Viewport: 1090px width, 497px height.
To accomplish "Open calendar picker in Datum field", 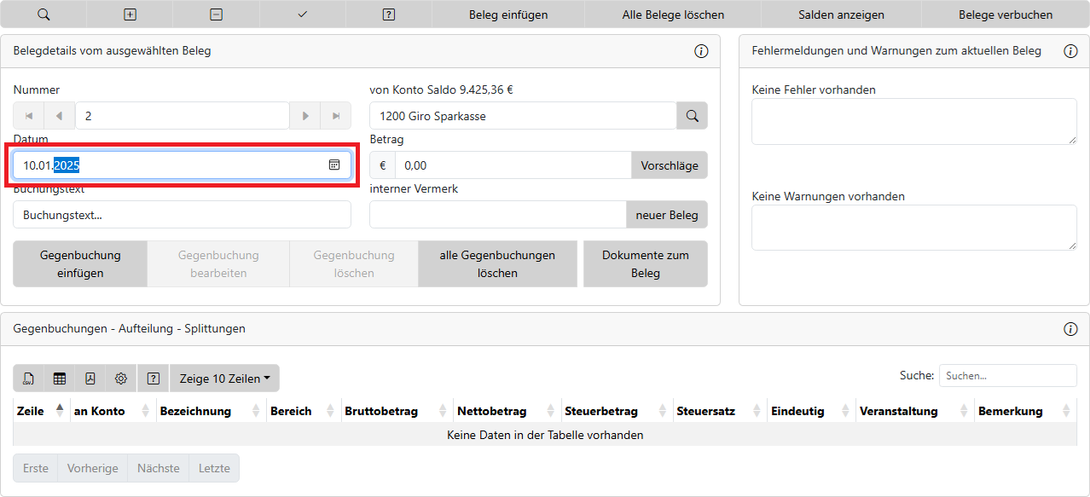I will point(334,165).
